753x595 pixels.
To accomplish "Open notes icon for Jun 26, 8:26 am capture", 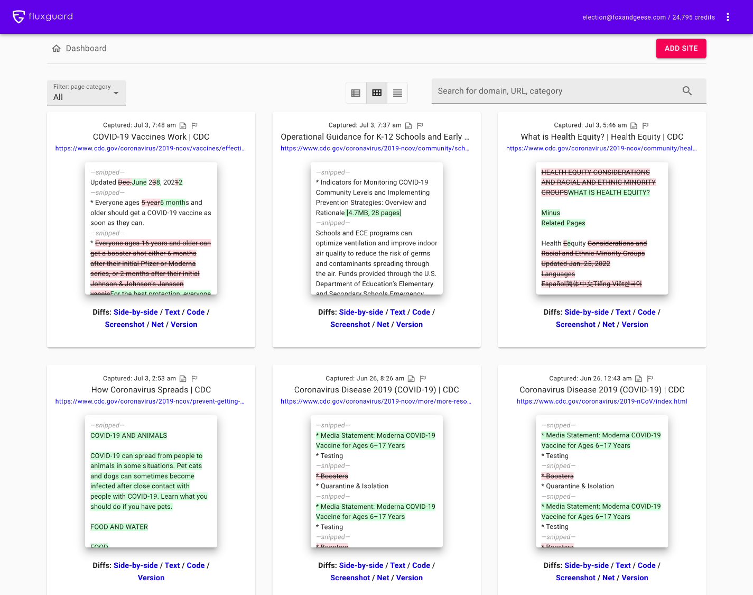I will (411, 379).
